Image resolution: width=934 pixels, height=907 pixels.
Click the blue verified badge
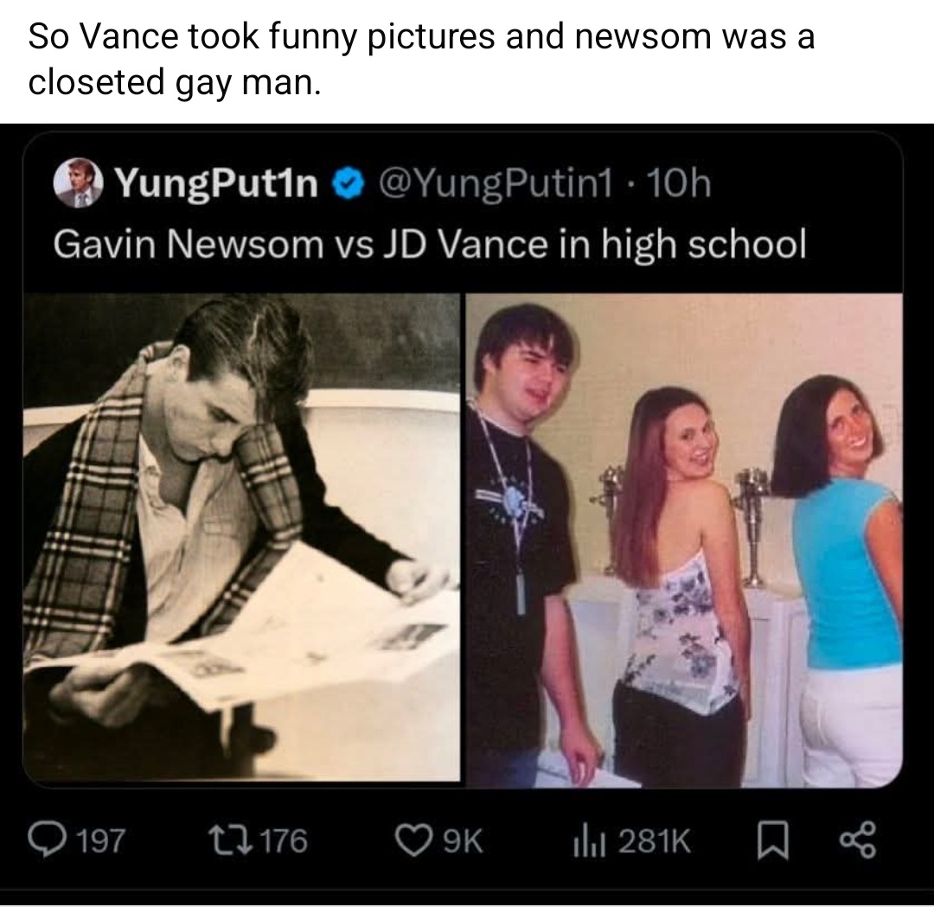[349, 184]
